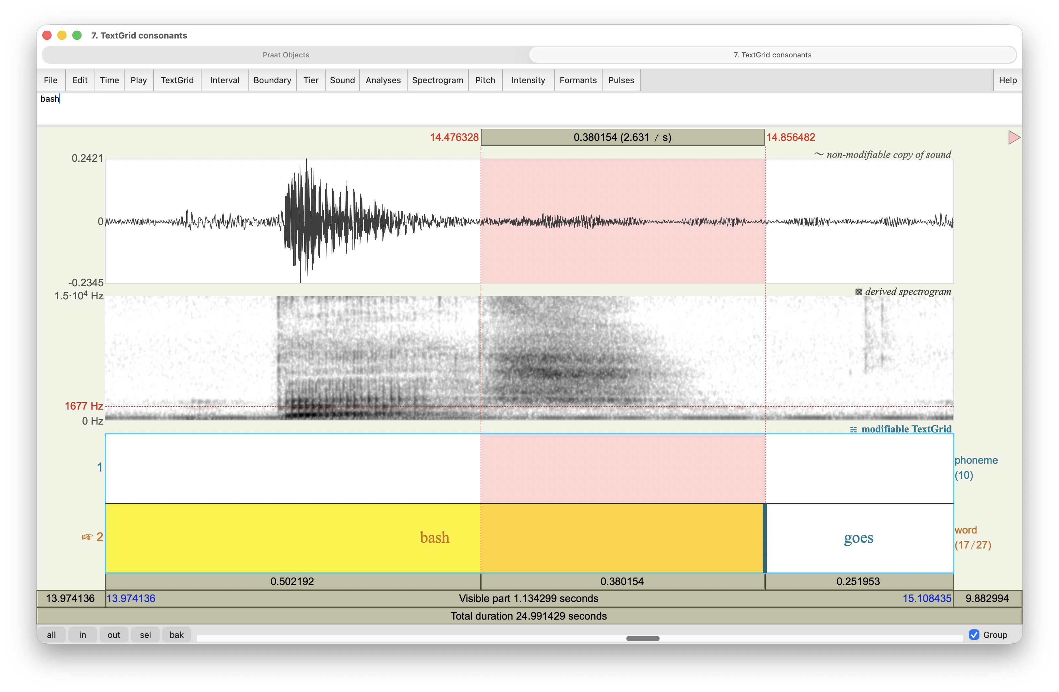Click the 'derived spectrogram' label

(903, 292)
